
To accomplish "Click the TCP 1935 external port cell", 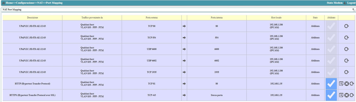I will 152,72.
